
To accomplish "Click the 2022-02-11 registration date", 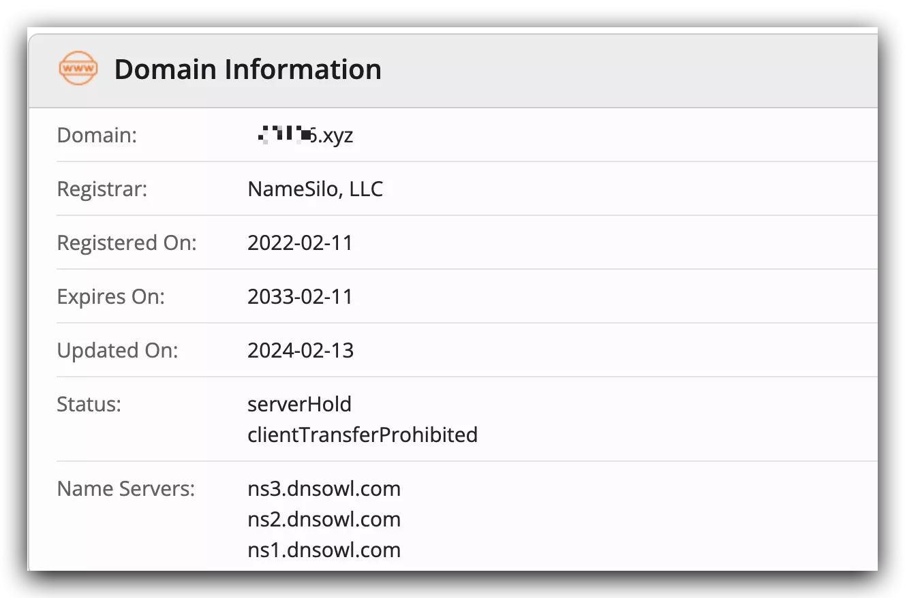I will pyautogui.click(x=300, y=242).
